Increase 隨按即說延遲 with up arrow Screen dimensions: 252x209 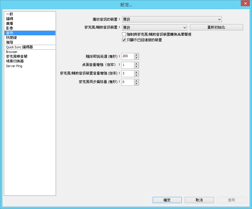136,55
